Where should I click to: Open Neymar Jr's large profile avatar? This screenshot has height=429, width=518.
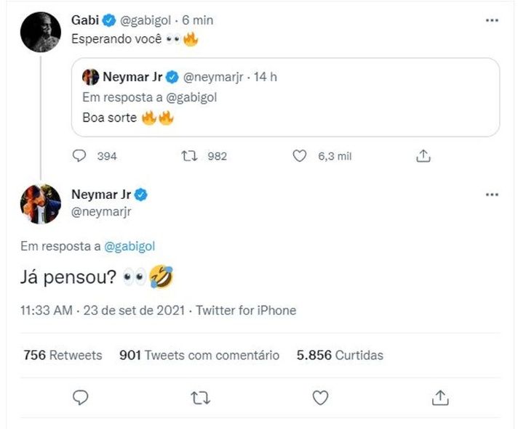point(40,203)
